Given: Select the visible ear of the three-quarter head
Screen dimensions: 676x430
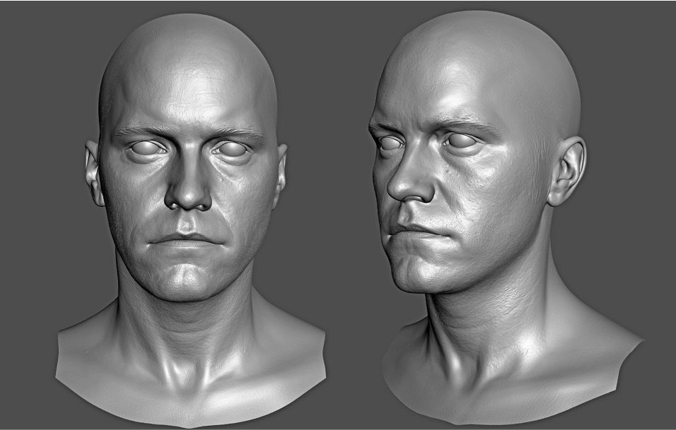Looking at the screenshot, I should tap(567, 171).
